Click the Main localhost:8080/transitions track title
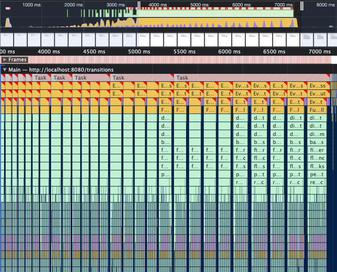The height and width of the screenshot is (272, 337). coord(61,70)
